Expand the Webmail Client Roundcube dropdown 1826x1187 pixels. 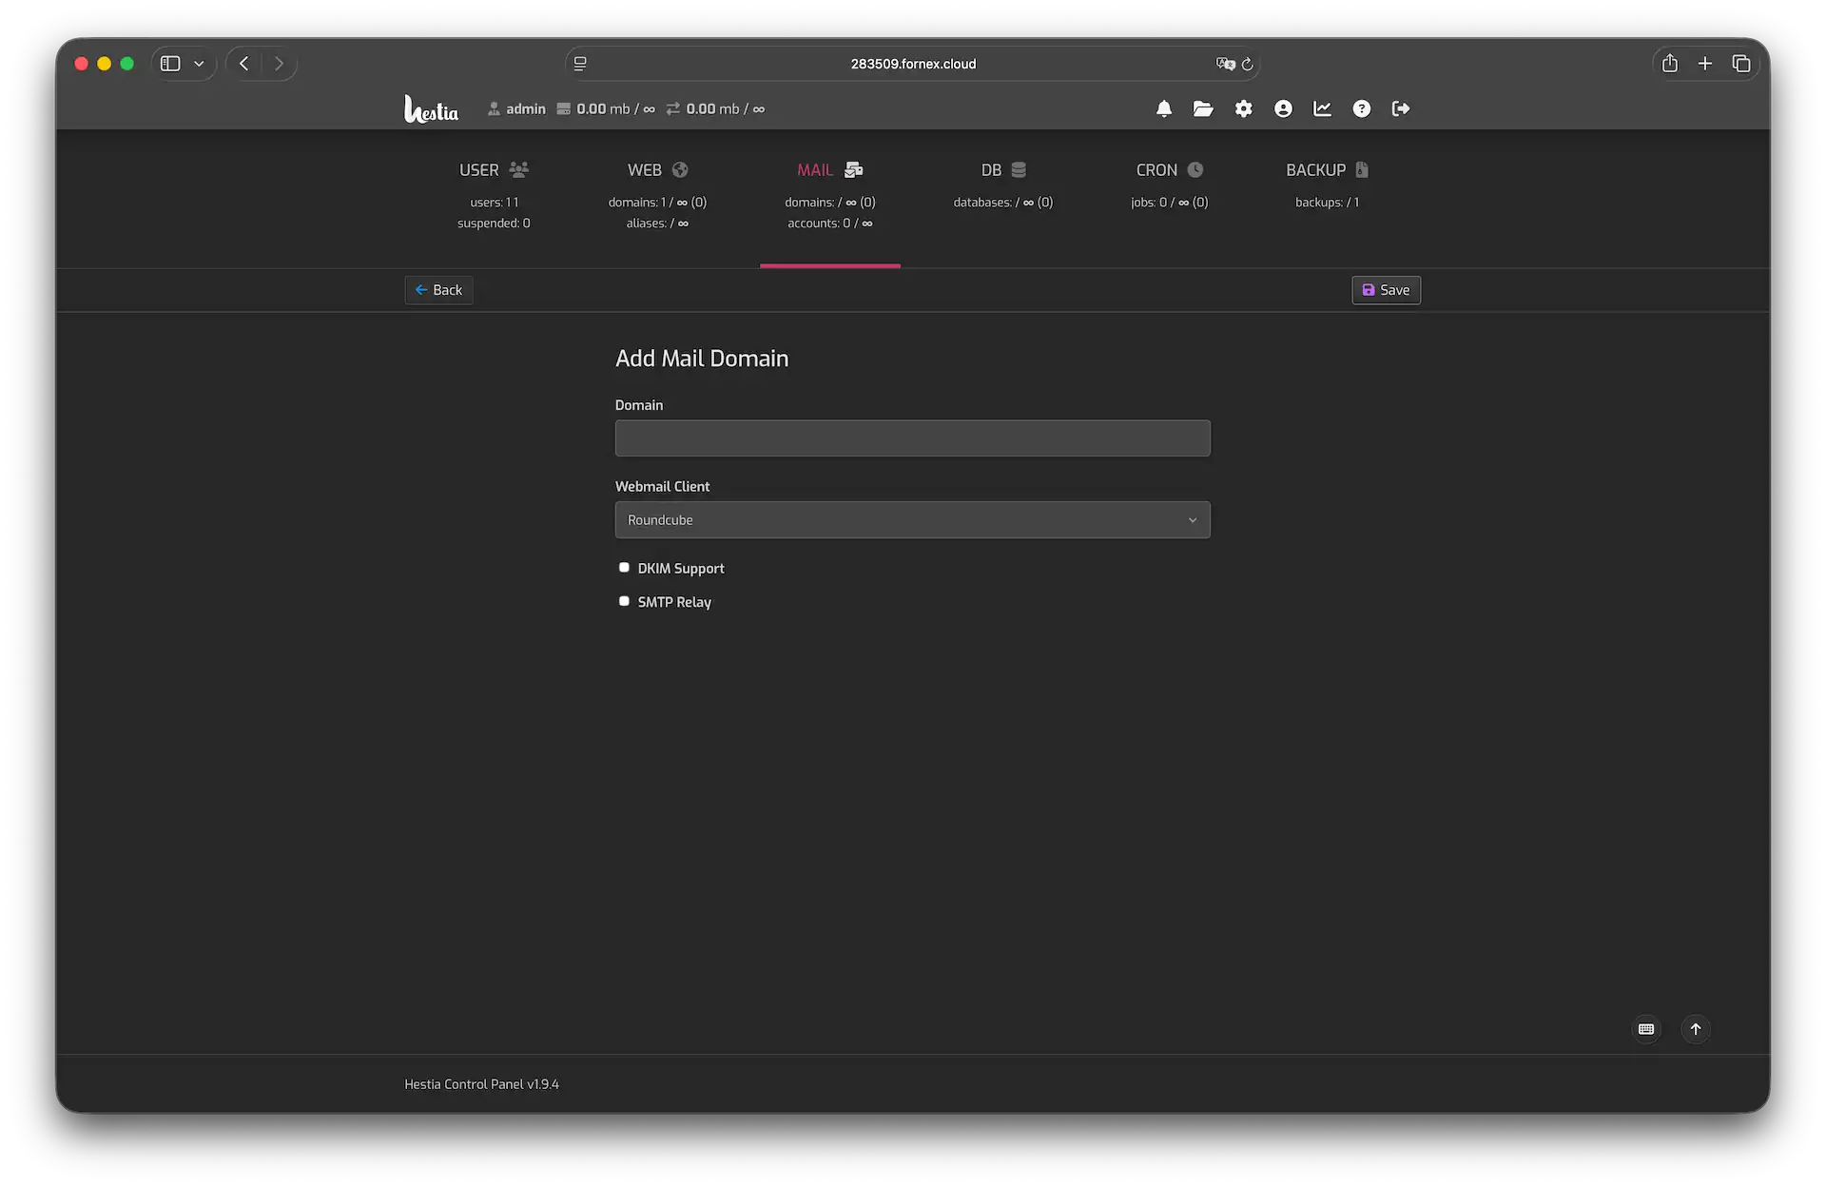tap(912, 520)
